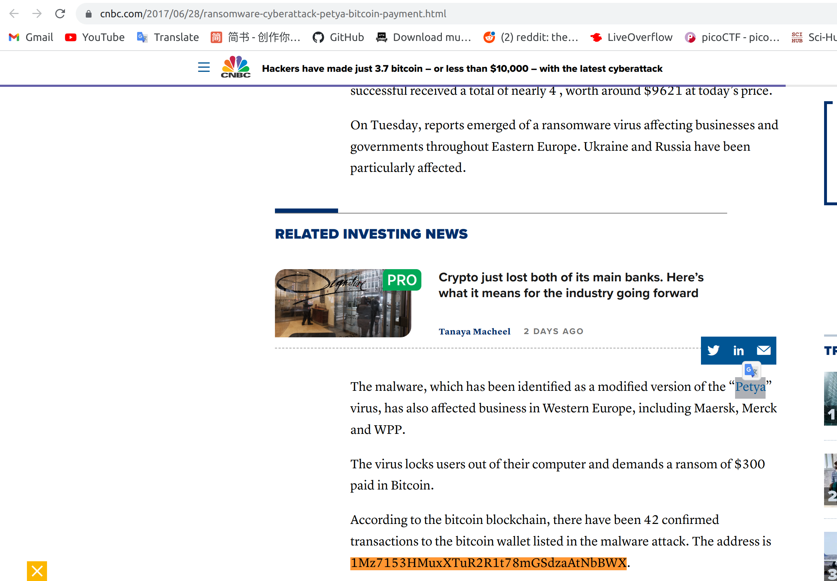The width and height of the screenshot is (837, 581).
Task: Click the CNBC peacock logo
Action: coord(235,67)
